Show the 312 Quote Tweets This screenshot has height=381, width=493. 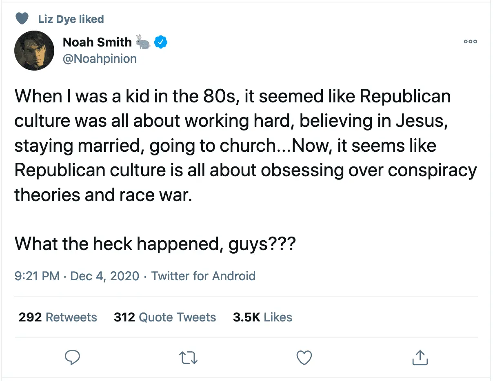click(x=165, y=317)
